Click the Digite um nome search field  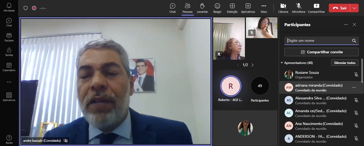[x=318, y=41]
